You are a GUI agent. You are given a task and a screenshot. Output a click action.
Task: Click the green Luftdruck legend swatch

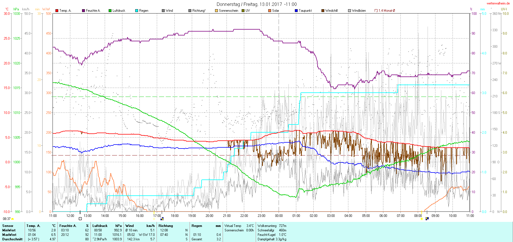110,11
